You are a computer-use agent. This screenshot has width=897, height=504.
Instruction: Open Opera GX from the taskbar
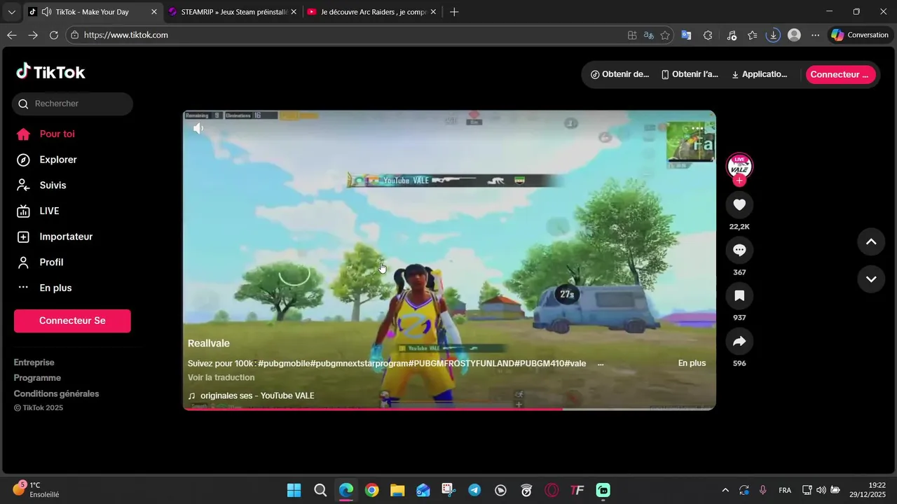coord(552,490)
